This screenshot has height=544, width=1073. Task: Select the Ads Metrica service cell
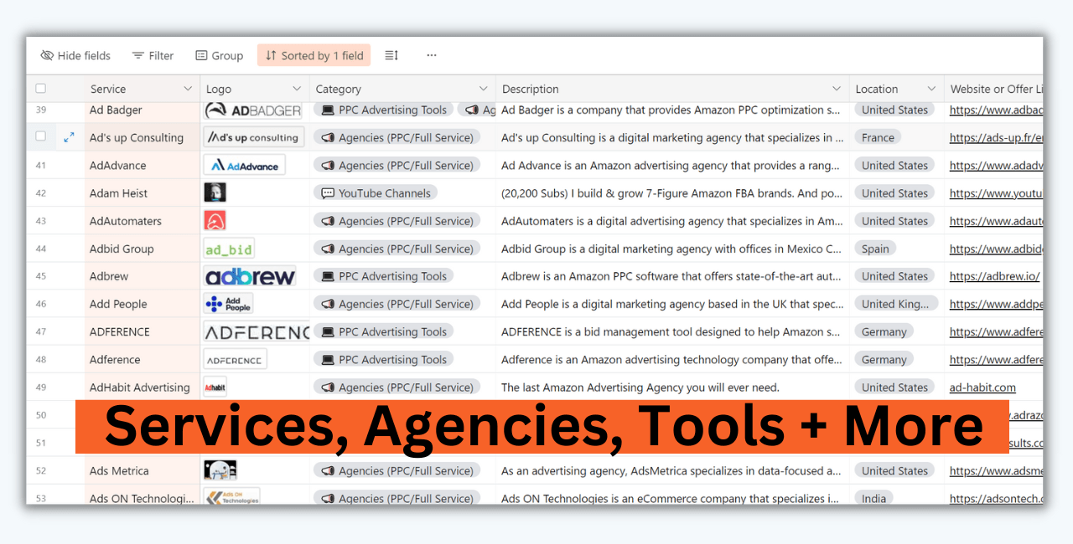pyautogui.click(x=143, y=470)
